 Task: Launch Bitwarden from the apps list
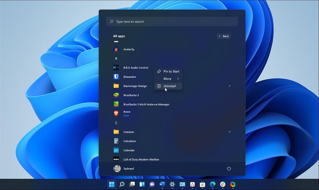tap(129, 77)
